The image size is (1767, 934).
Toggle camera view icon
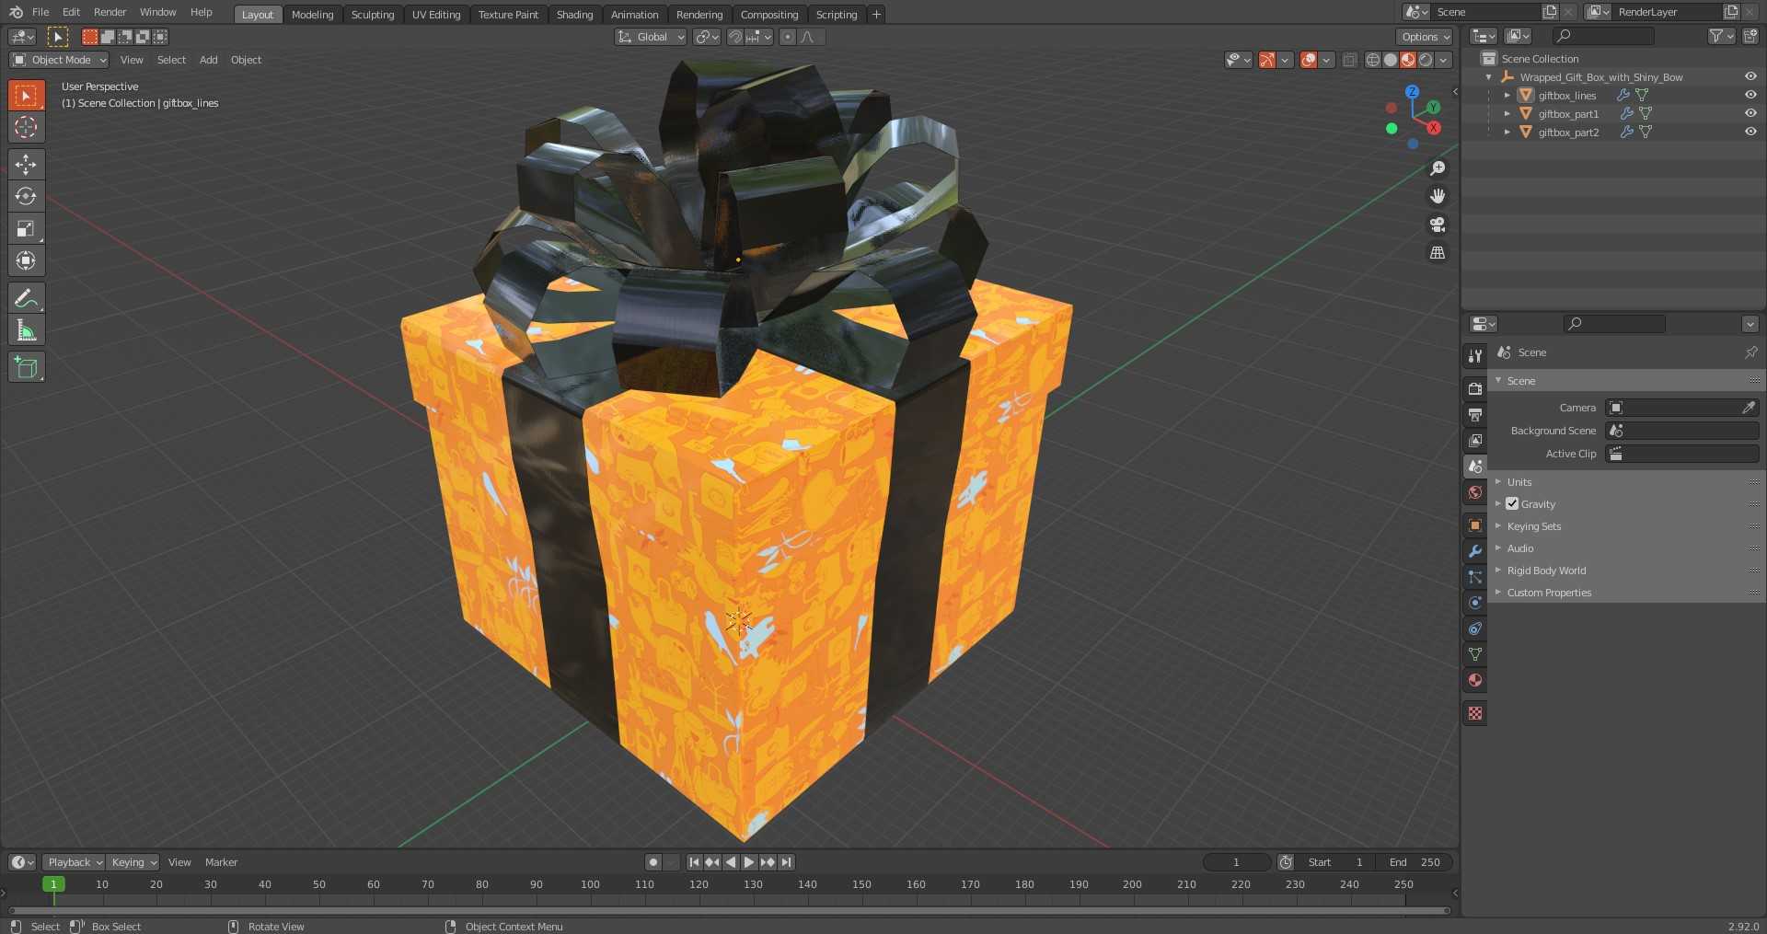tap(1438, 225)
